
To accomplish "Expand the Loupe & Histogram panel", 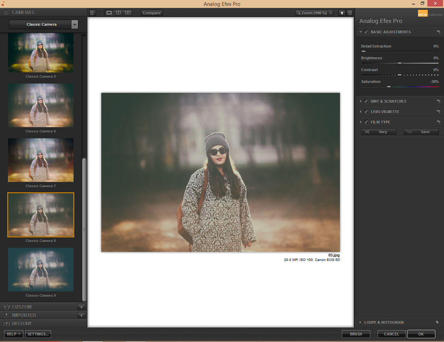I will [360, 322].
